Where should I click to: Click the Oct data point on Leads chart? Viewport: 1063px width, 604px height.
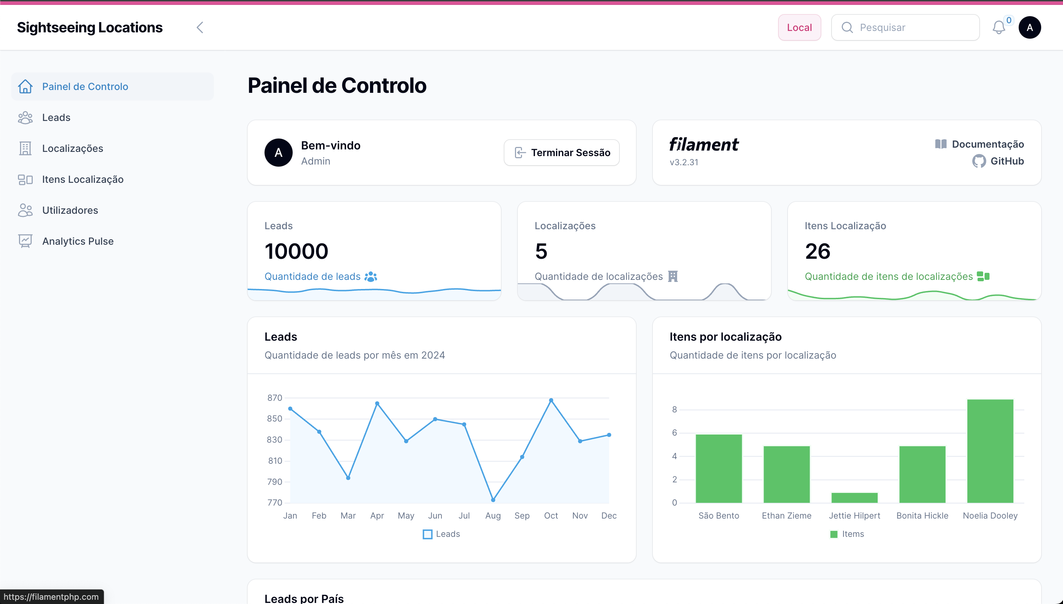(551, 400)
